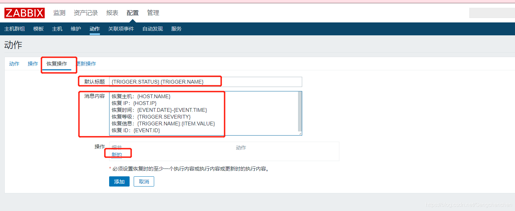Screen dimensions: 515x211
Task: Select the 动作 submenu item
Action: (x=95, y=29)
